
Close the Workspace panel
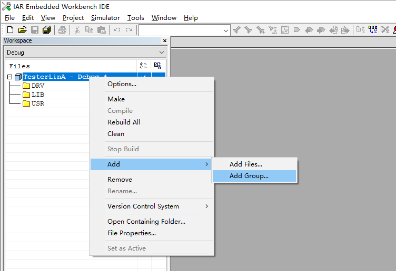[x=165, y=40]
